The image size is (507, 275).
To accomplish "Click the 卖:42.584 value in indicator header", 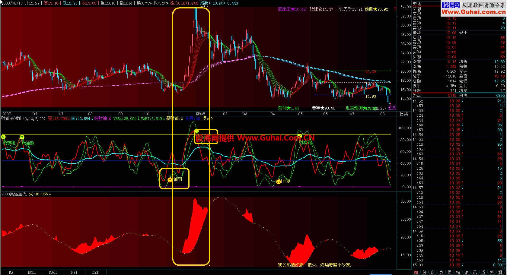I will (x=82, y=119).
